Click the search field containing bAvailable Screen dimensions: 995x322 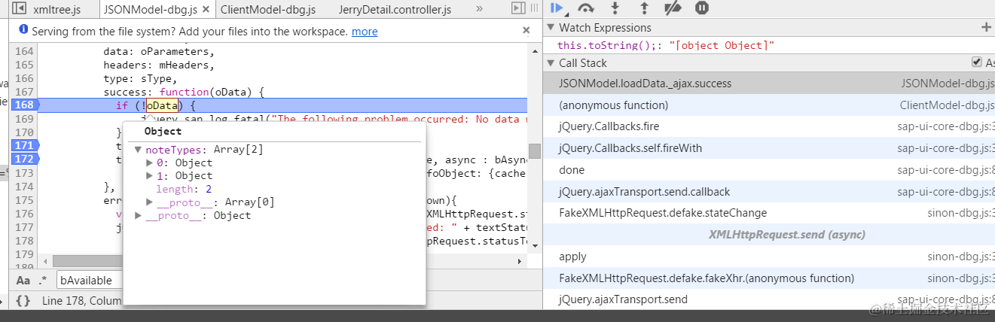click(x=89, y=281)
